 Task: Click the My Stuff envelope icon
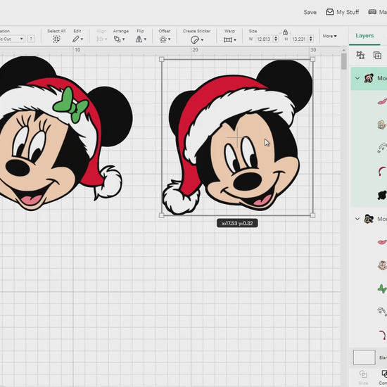(x=330, y=12)
